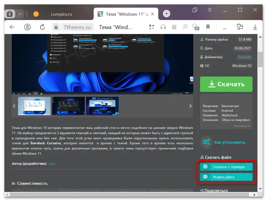Click the date '30.06.2021'

243,48
